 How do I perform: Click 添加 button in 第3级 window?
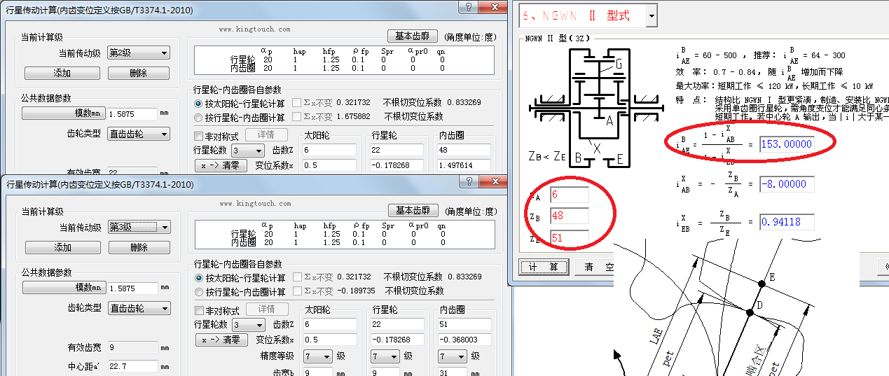(x=63, y=247)
